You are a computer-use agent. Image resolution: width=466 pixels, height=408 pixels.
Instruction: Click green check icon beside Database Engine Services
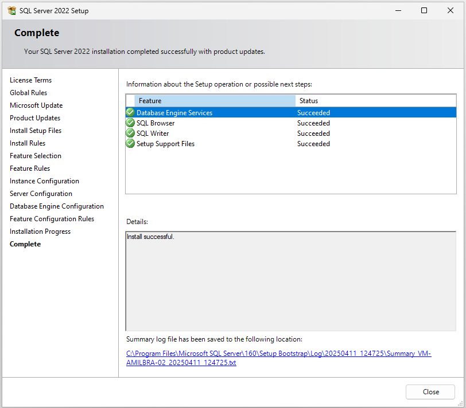(x=130, y=113)
